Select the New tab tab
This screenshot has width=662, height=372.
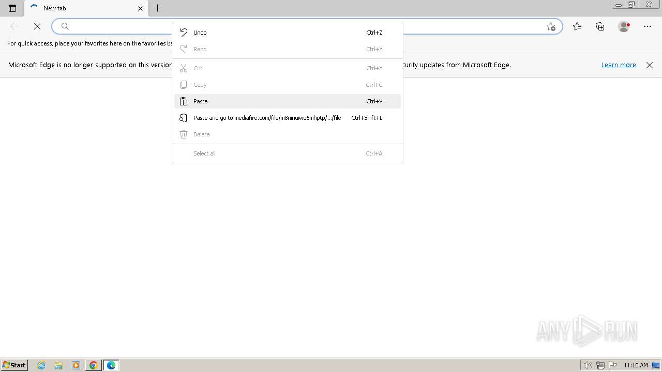point(86,8)
